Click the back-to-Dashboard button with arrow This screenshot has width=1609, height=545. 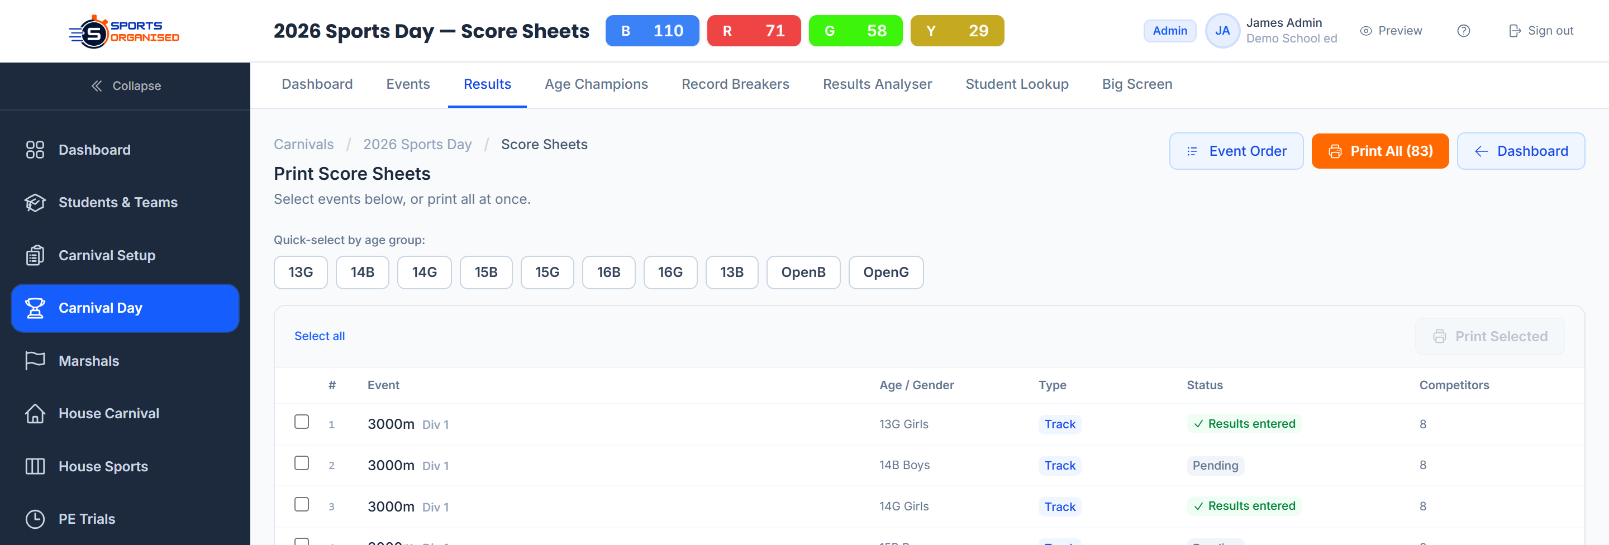click(x=1521, y=151)
